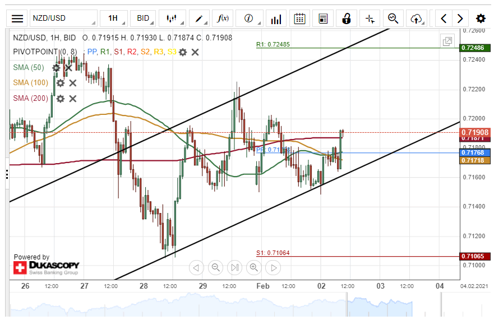
Task: Click the R2 legend label
Action: click(132, 52)
